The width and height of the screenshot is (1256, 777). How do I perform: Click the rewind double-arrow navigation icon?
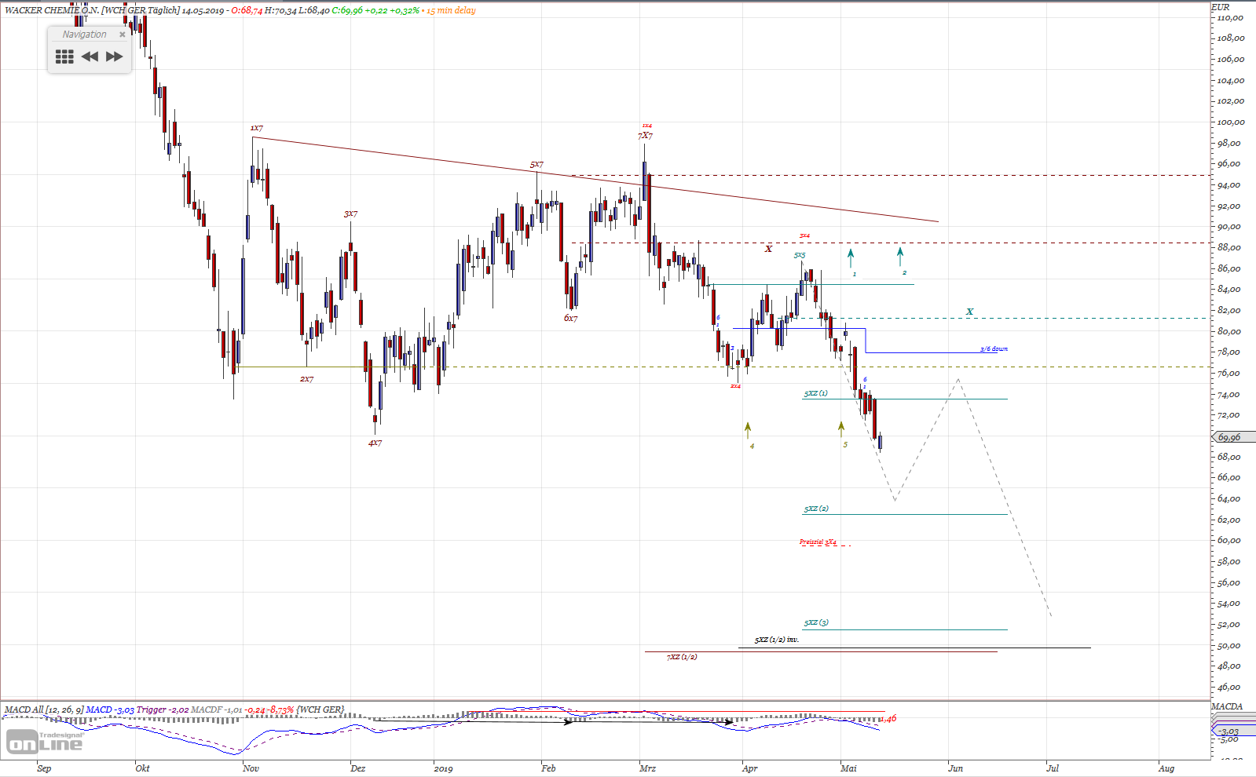click(90, 57)
